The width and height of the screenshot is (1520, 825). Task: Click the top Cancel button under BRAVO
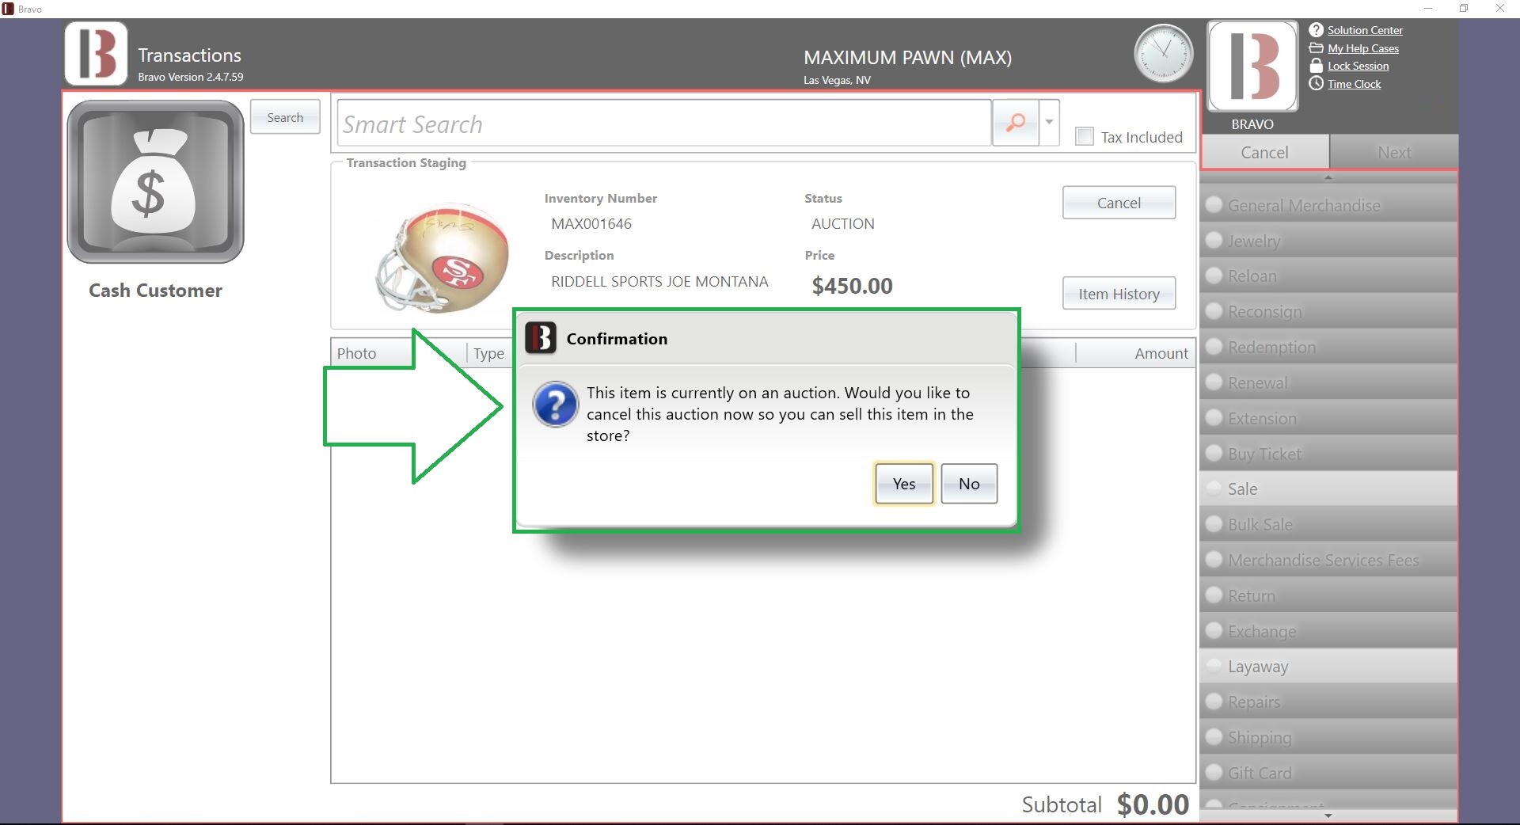pyautogui.click(x=1264, y=152)
